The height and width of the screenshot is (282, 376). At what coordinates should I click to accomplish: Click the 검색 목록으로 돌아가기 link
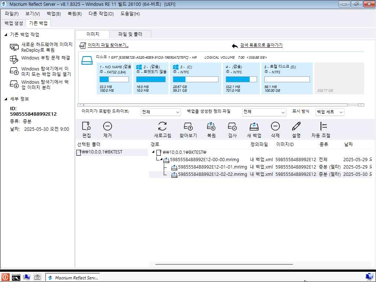tap(261, 45)
